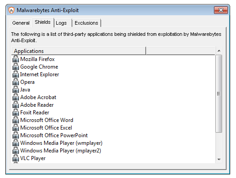
Task: Select the Microsoft Office PowerPoint entry
Action: click(x=54, y=135)
